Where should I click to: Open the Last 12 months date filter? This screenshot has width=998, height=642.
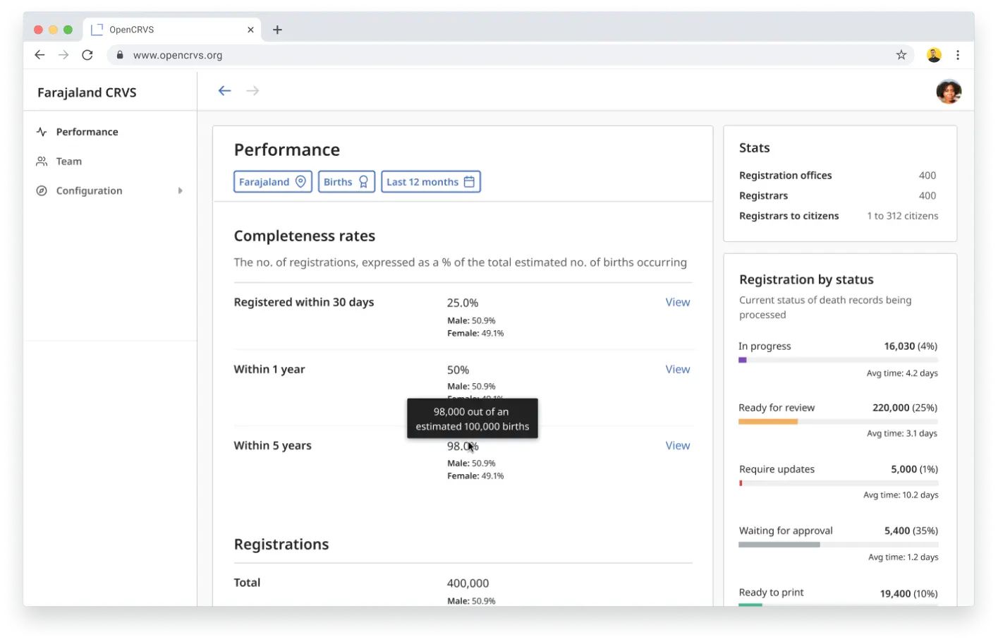pos(430,182)
